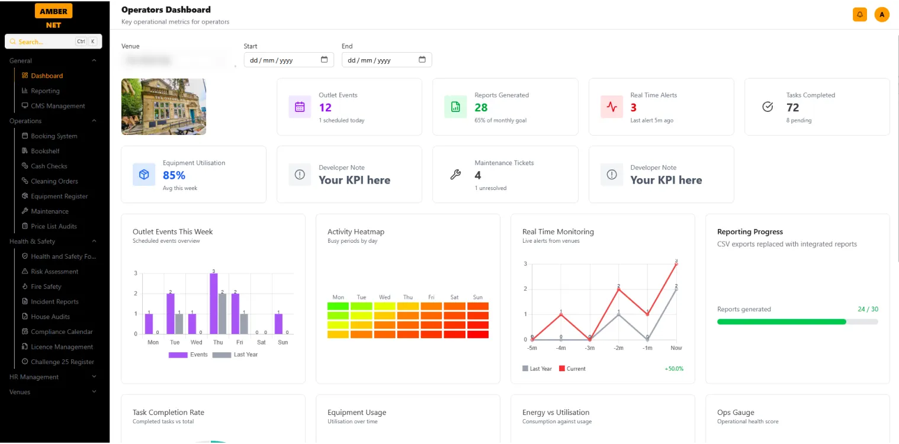Go to Booking System page

pos(54,136)
